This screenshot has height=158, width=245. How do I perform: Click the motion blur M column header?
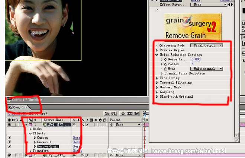pos(96,120)
